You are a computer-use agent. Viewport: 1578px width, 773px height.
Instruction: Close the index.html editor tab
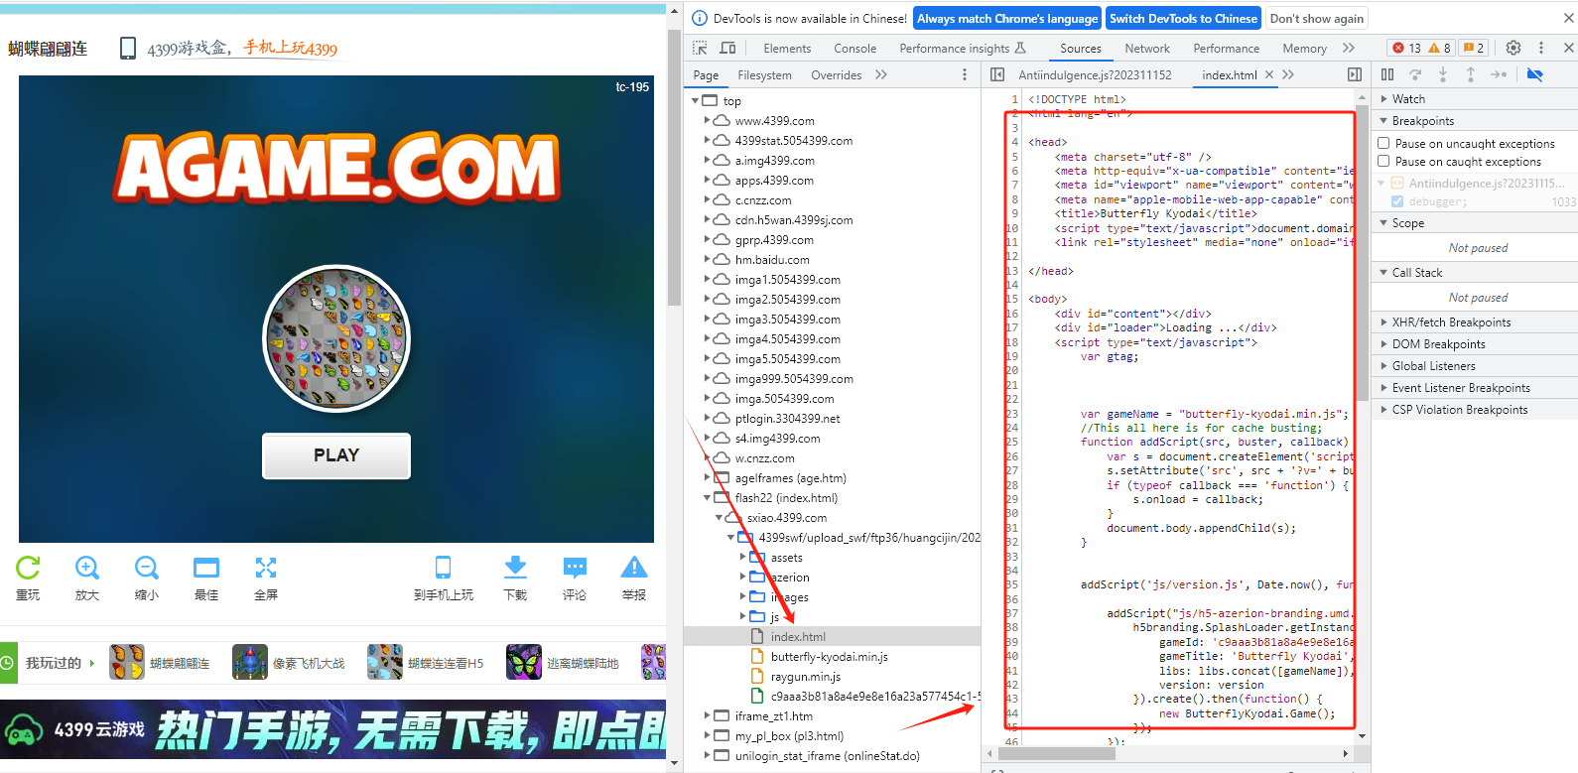coord(1269,74)
